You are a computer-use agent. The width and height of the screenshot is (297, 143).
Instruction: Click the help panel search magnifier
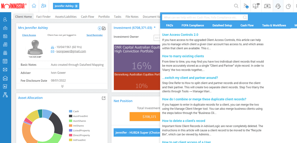click(x=245, y=17)
